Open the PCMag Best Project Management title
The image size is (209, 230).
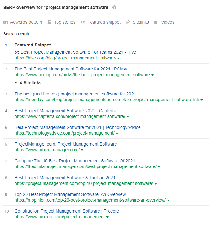click(72, 69)
